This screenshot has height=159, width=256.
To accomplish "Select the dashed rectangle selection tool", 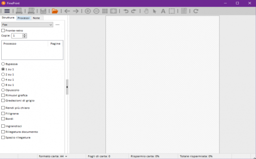I will click(172, 11).
